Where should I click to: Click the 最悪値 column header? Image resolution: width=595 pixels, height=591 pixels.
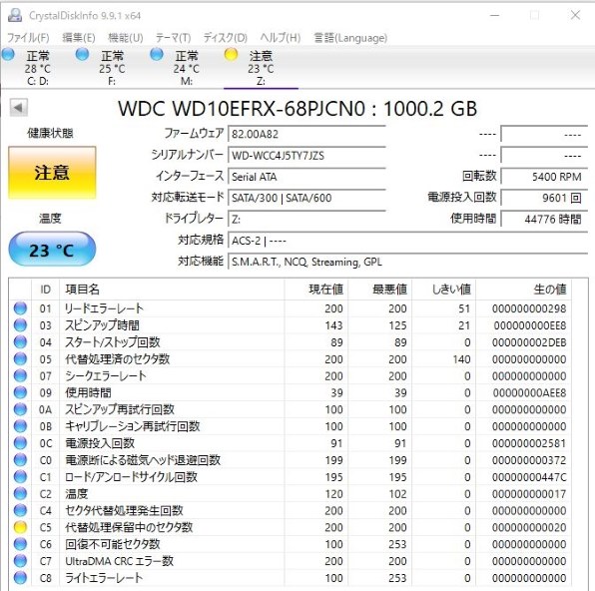click(379, 290)
